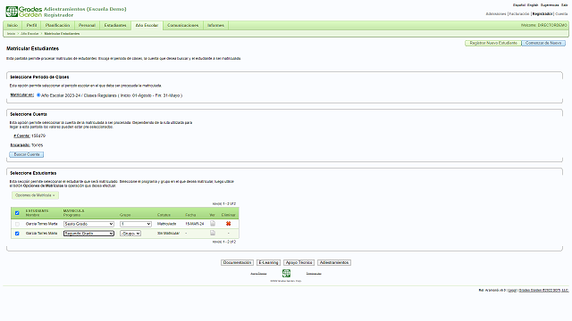Click the Grades Garden logo
The width and height of the screenshot is (572, 321).
24,12
